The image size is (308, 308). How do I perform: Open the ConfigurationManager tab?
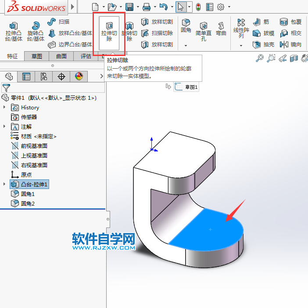coord(44,77)
